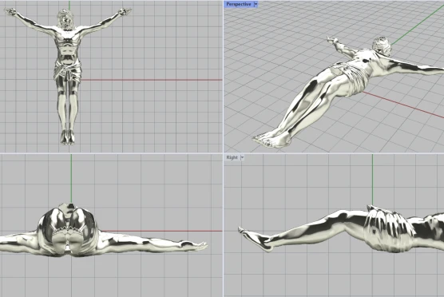This screenshot has width=444, height=297.
Task: Select the Right viewport title label
Action: click(x=232, y=158)
